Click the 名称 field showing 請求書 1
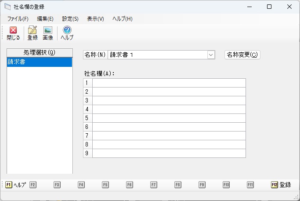The image size is (300, 201). [158, 55]
